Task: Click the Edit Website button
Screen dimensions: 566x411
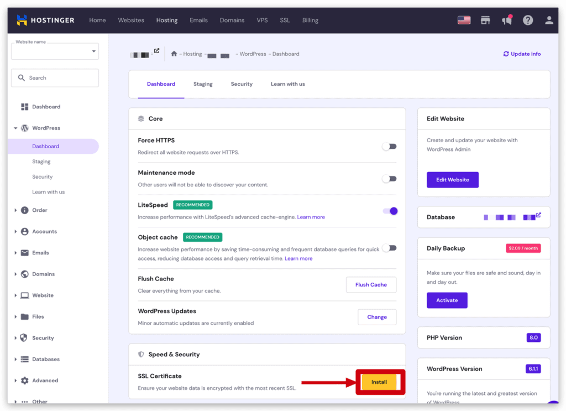Action: (453, 180)
